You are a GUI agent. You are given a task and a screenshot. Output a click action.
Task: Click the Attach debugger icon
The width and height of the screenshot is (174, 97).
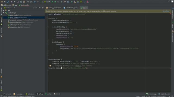pos(61,2)
